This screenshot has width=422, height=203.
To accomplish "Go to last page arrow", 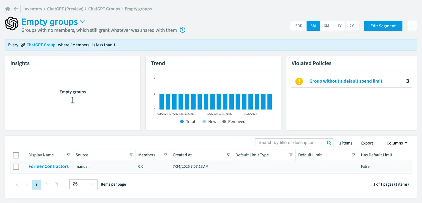I will [56, 184].
